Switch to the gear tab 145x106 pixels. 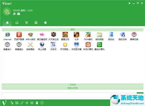(x=45, y=23)
